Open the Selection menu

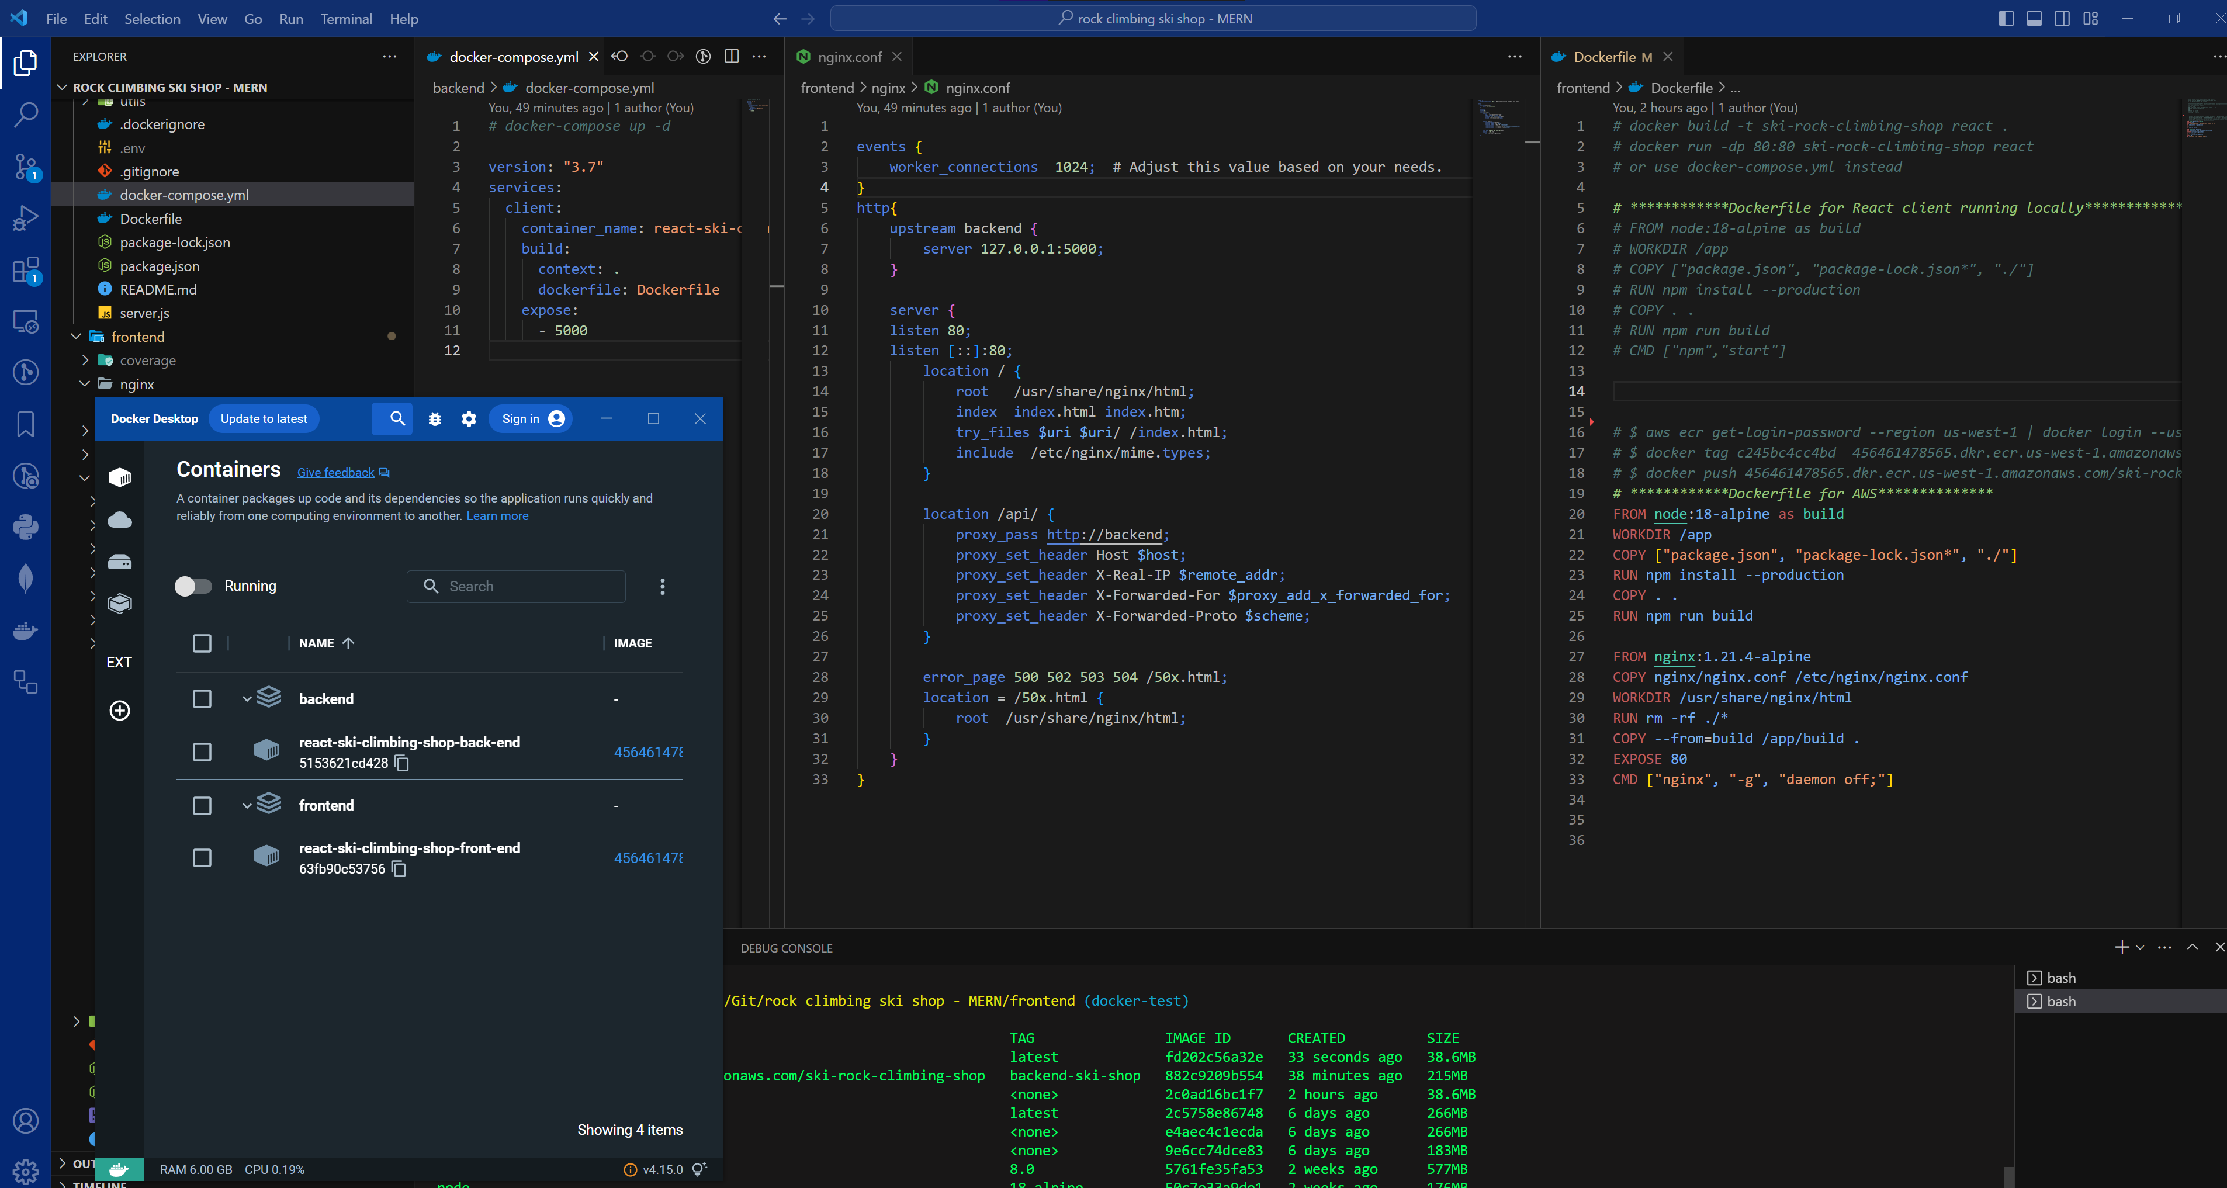(152, 18)
